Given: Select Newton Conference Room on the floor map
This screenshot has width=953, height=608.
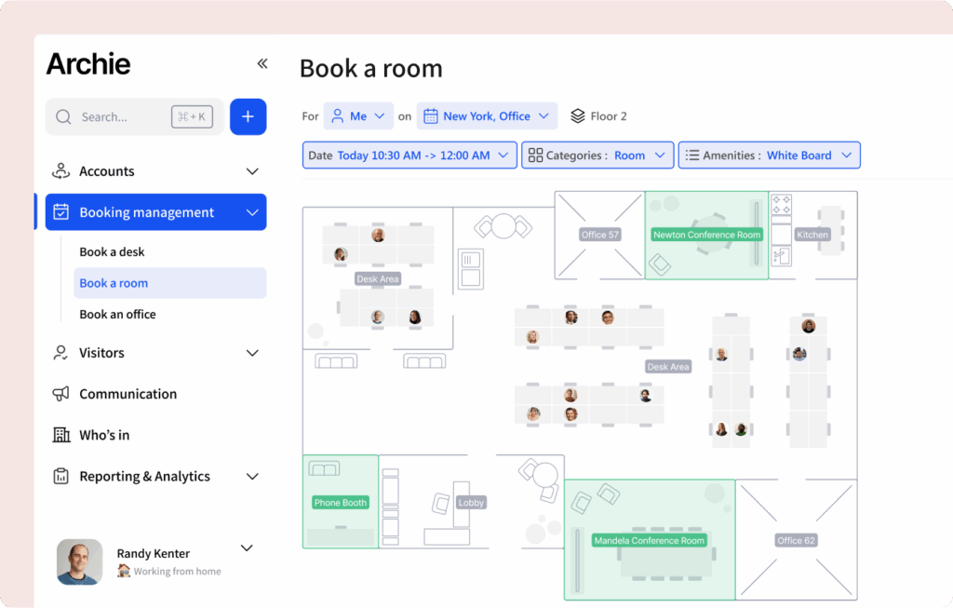Looking at the screenshot, I should pyautogui.click(x=705, y=235).
